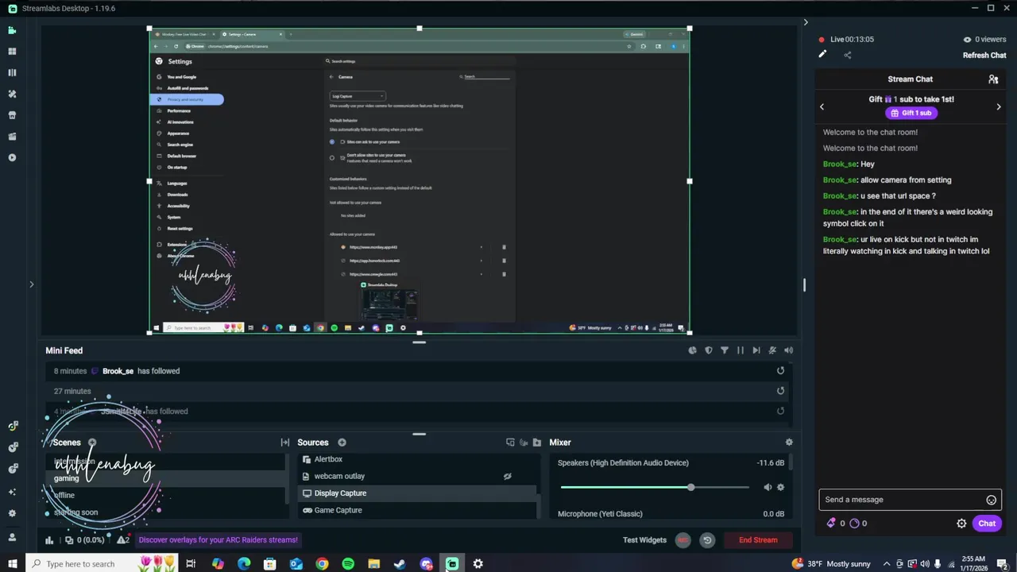Open the Highlighter clapperboard icon in sidebar

coord(12,137)
